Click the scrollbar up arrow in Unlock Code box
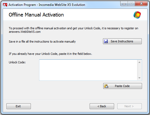150x115 pixels. (139, 62)
